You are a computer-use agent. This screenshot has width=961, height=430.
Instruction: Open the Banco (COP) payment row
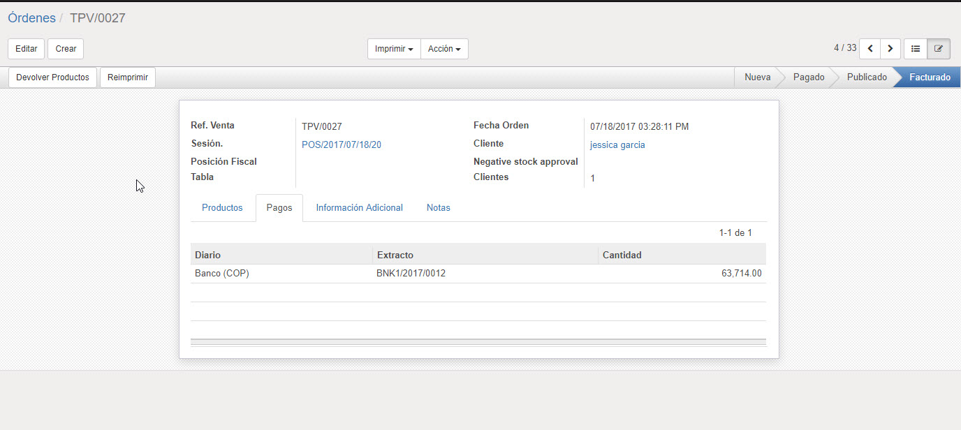click(x=222, y=274)
